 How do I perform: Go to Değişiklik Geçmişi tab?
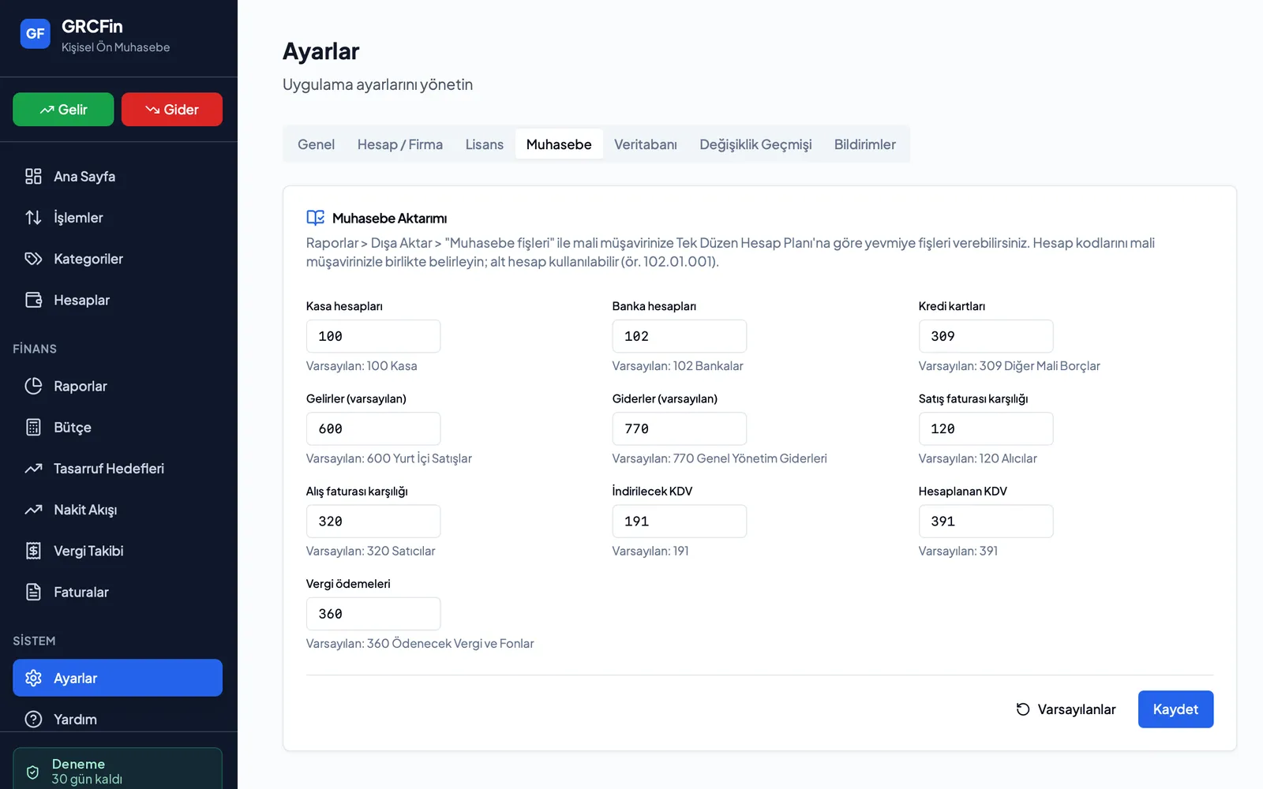[x=755, y=144]
